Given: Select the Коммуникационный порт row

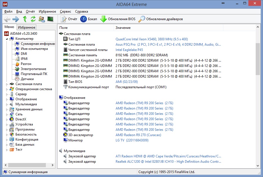Looking at the screenshot, I should 115,87.
